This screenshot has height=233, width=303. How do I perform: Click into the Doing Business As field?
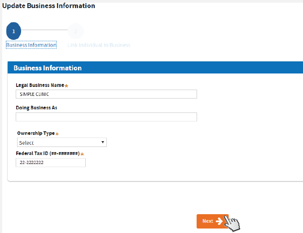[x=106, y=117]
